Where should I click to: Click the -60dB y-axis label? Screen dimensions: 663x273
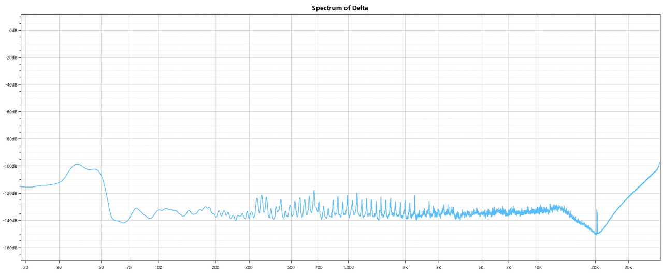click(10, 112)
